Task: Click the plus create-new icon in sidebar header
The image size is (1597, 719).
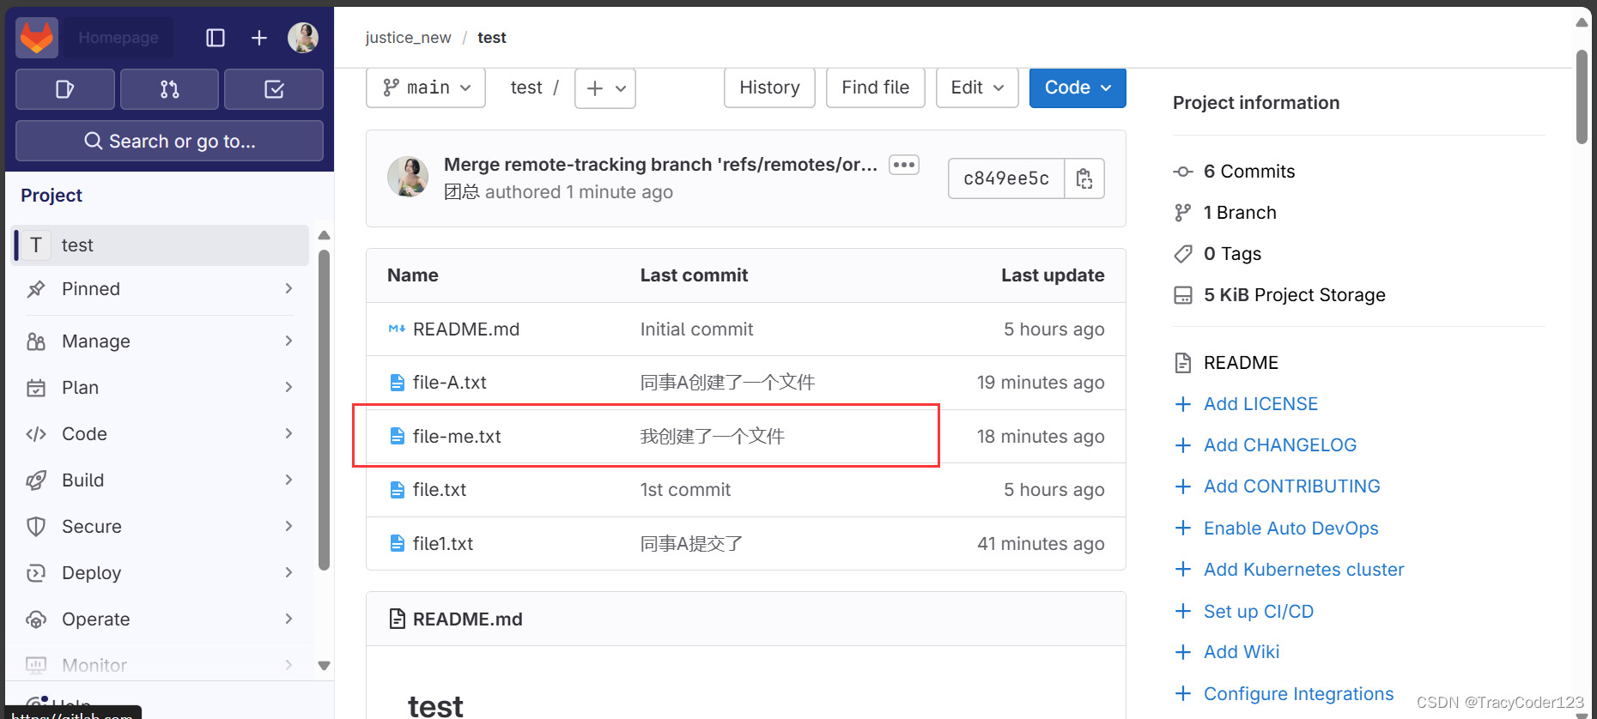Action: pyautogui.click(x=259, y=38)
